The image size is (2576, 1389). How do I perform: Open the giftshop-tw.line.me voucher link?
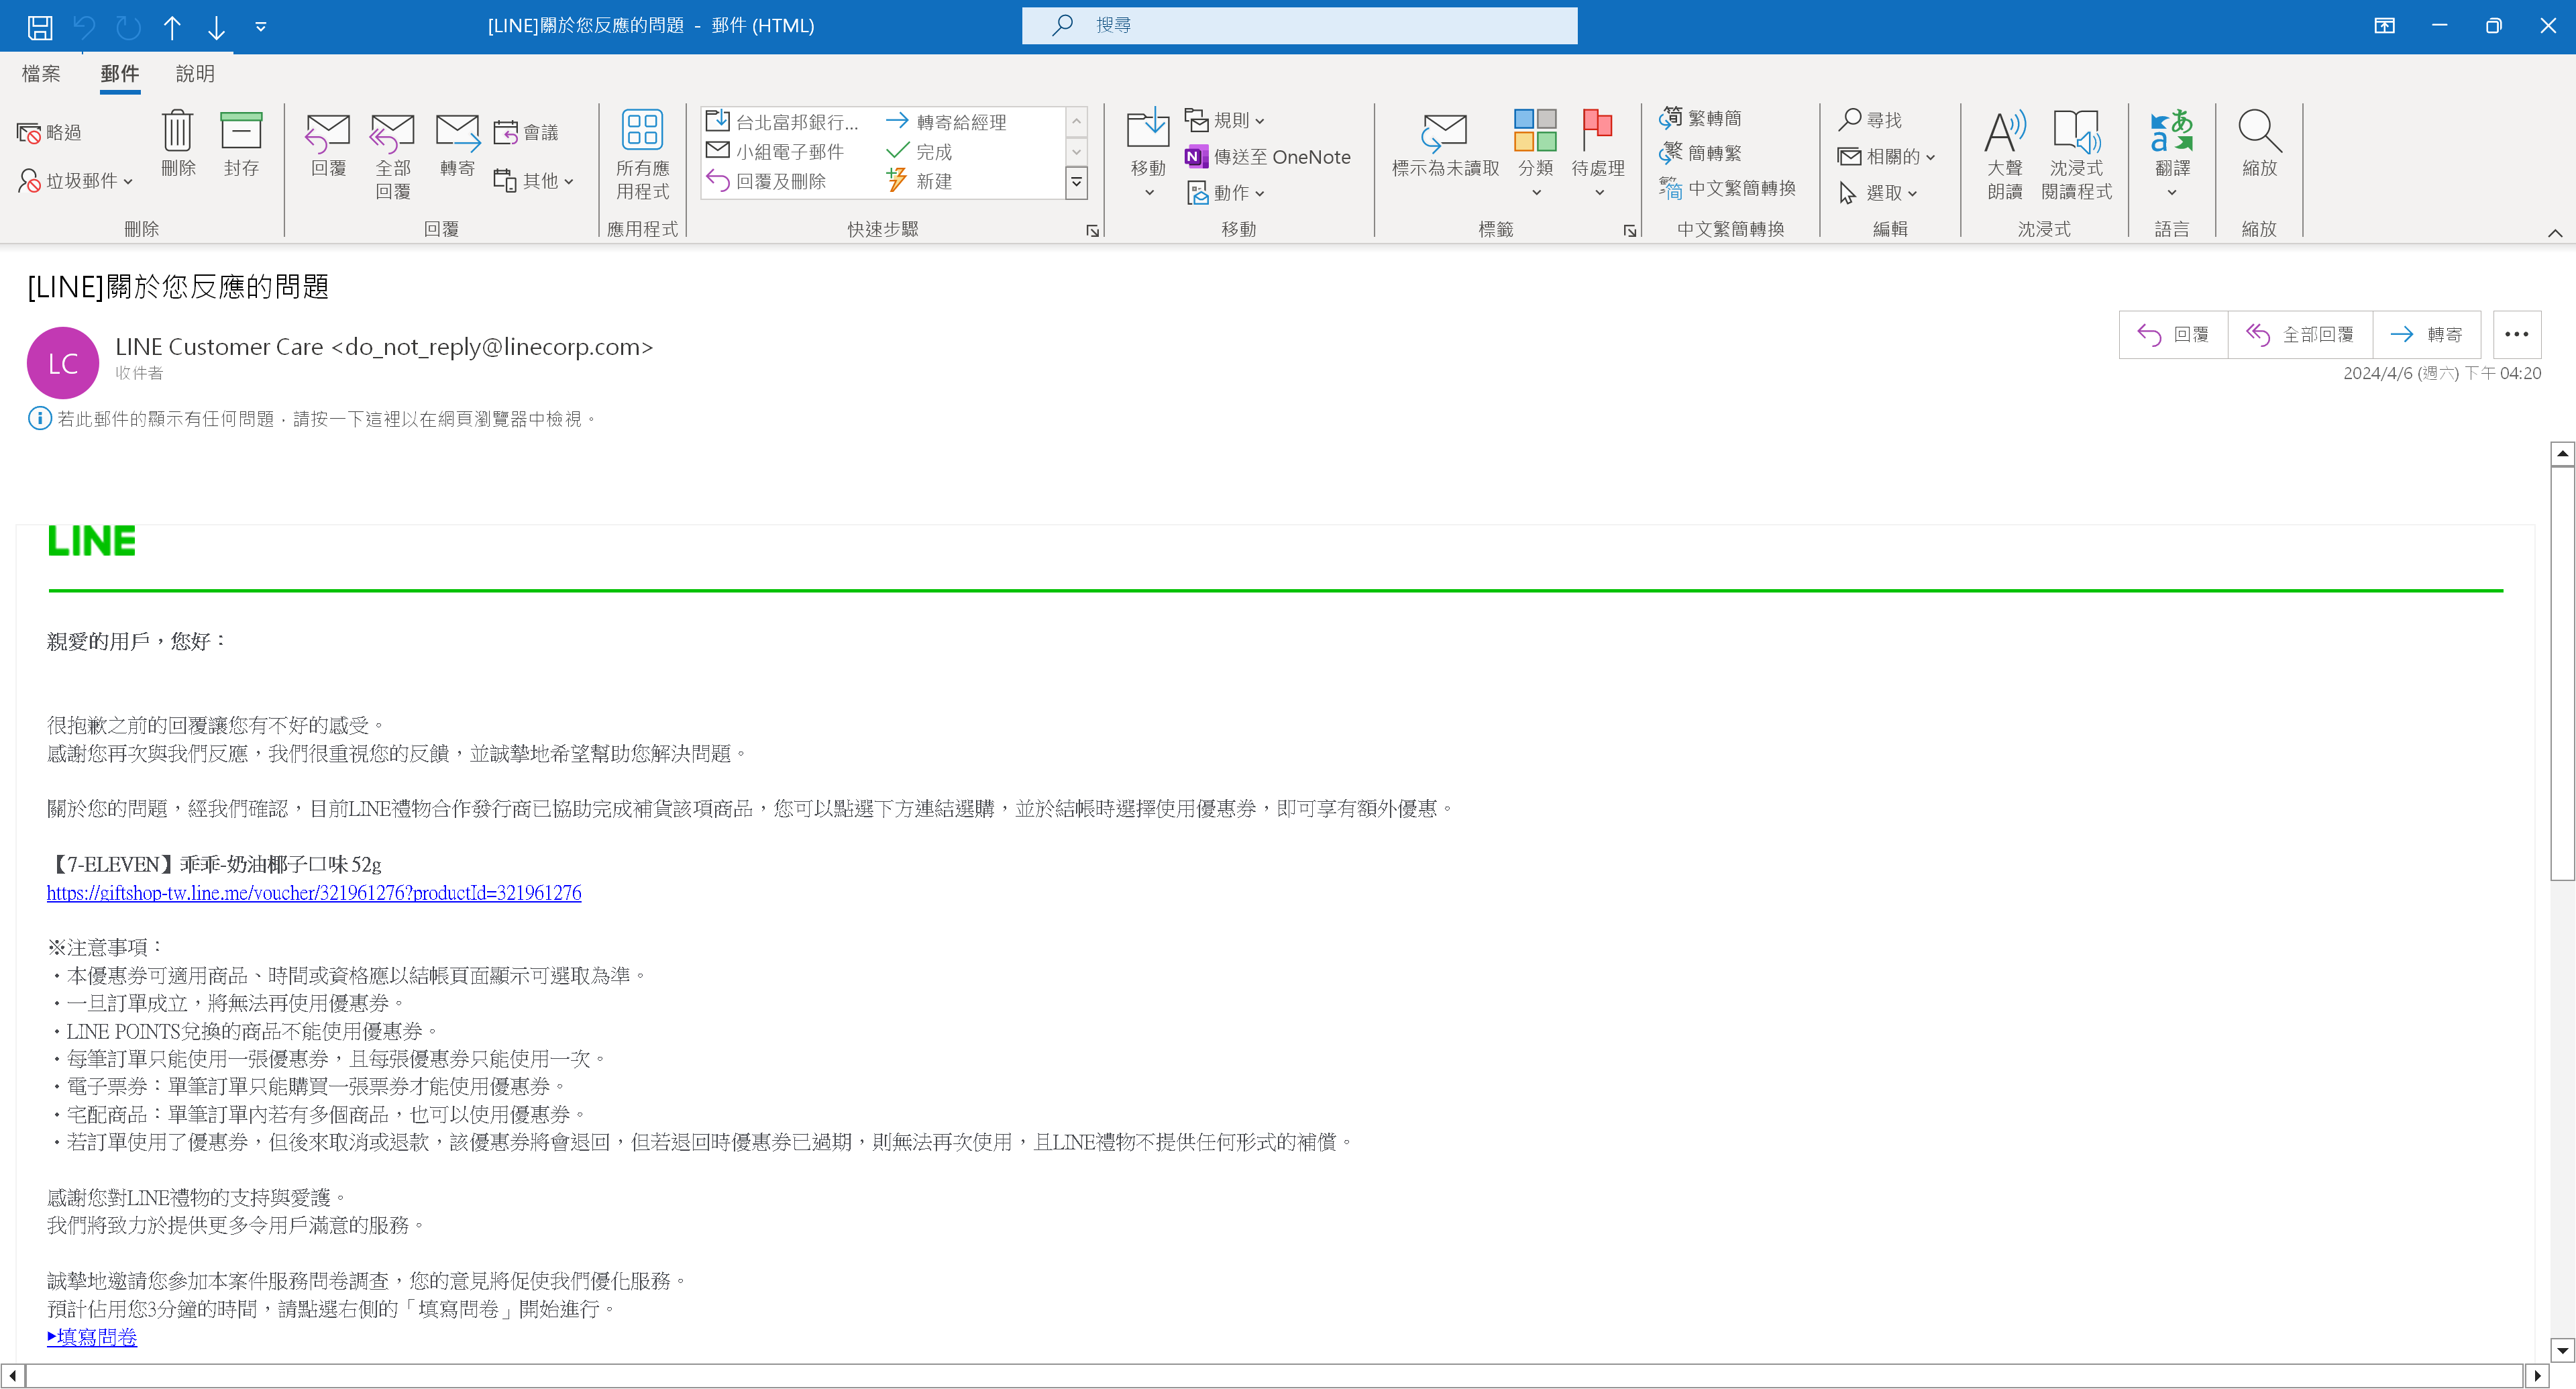coord(314,893)
